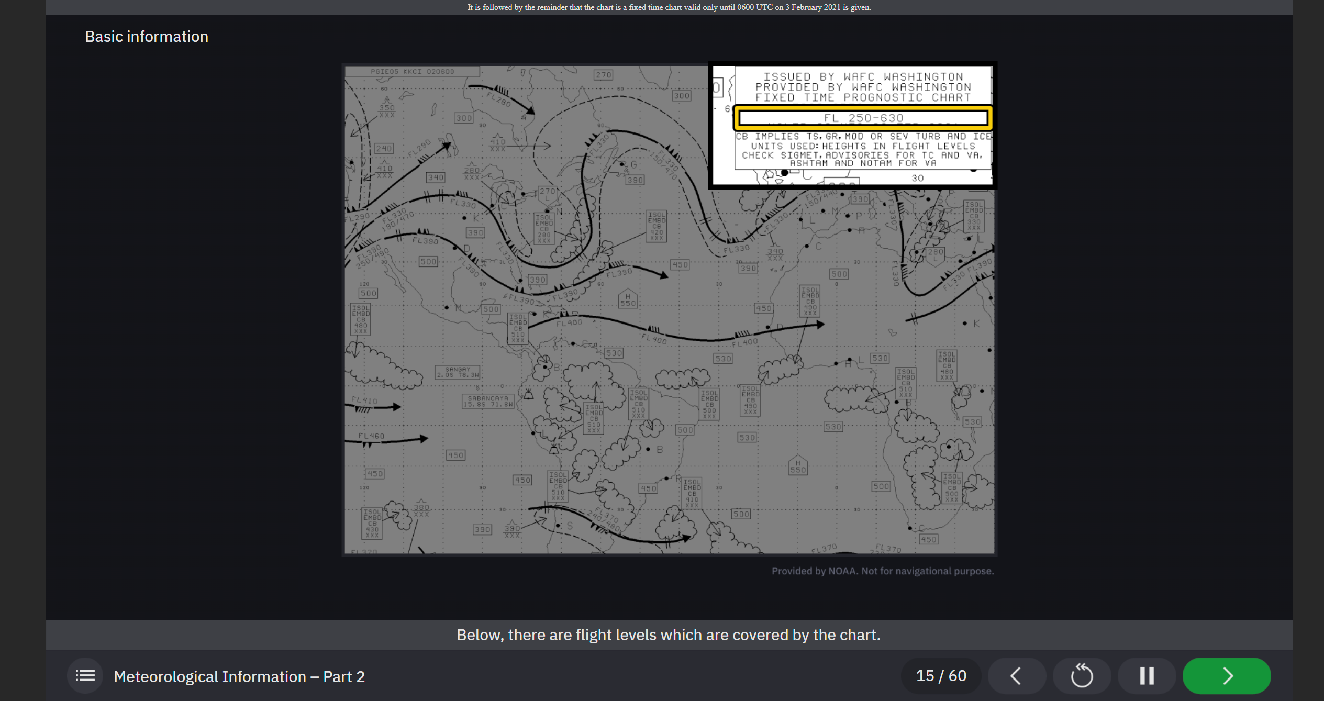Go to the previous slide

tap(1016, 675)
